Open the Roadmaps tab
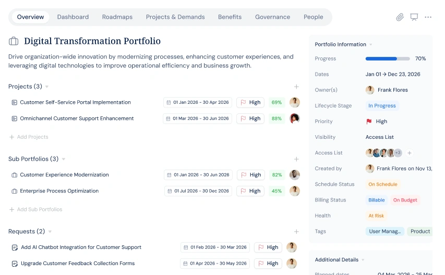445x275 pixels. click(117, 17)
